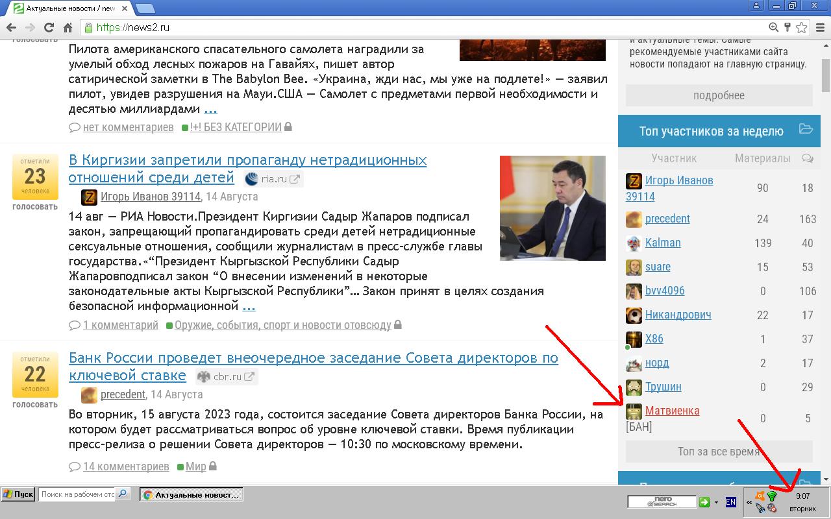Open Никандрович profile in top participants

point(678,315)
